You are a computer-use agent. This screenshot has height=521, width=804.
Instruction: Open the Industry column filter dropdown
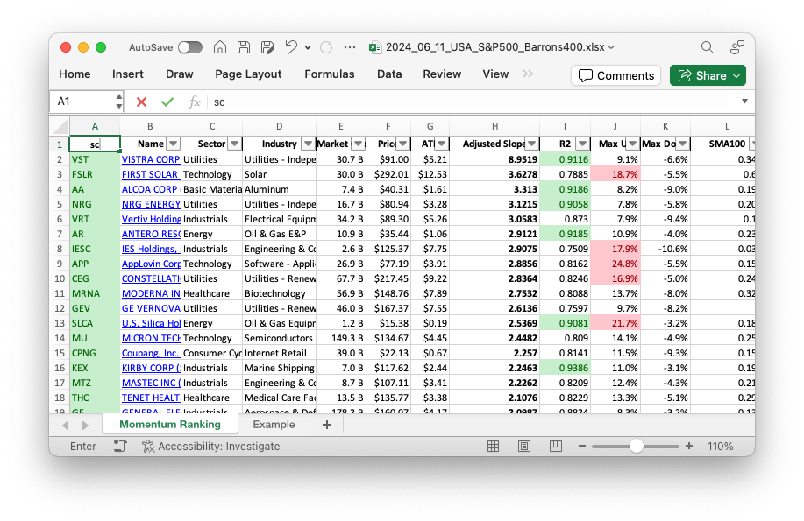coord(307,144)
